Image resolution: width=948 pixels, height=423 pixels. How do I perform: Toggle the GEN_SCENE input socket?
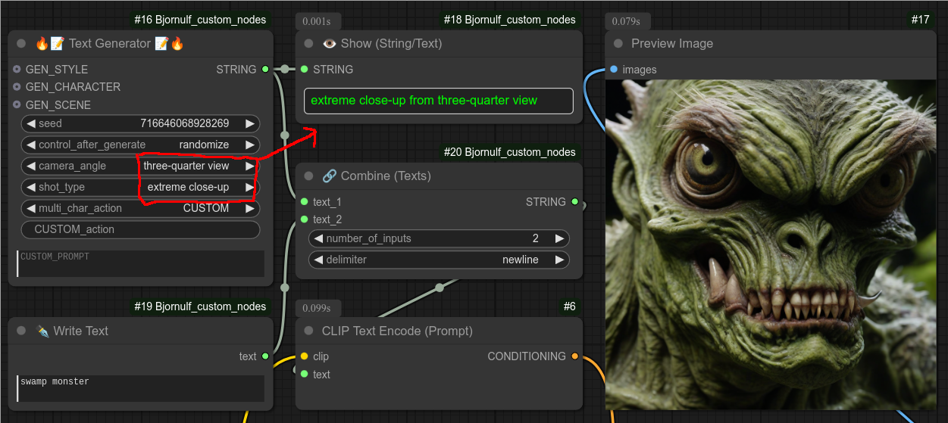pos(17,105)
